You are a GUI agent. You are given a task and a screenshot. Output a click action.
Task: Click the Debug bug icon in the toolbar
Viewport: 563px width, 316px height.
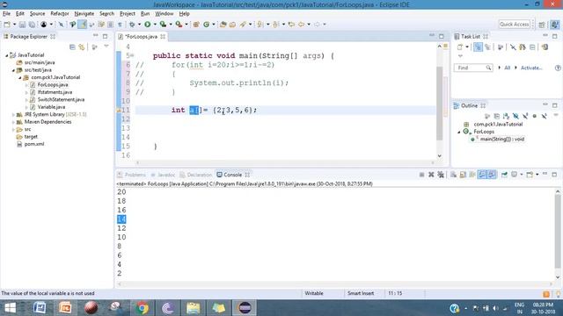click(132, 25)
